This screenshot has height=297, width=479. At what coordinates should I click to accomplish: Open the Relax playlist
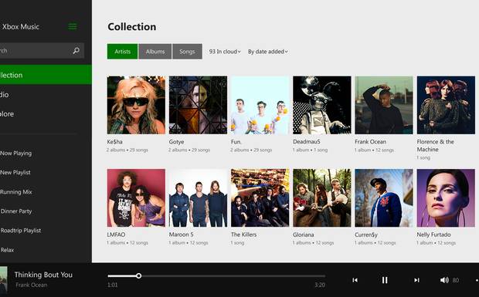7,250
